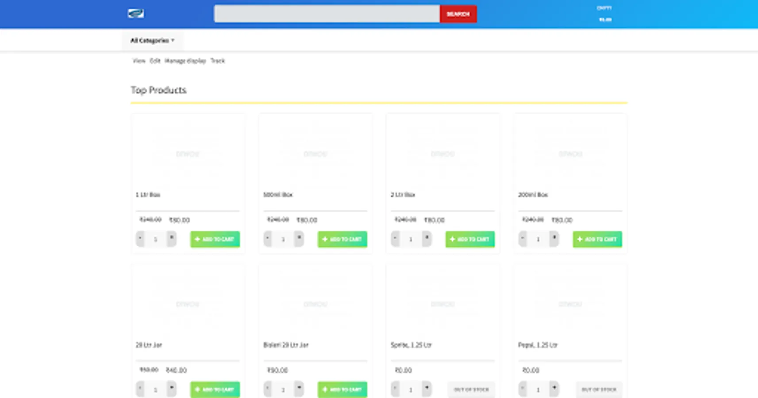This screenshot has width=758, height=398.
Task: Decrease quantity for 1 Ltr Box
Action: click(140, 239)
